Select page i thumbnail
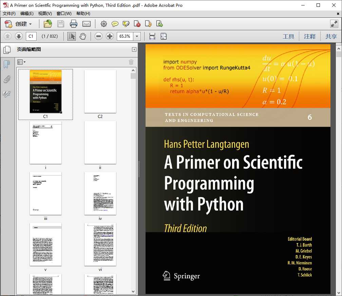 [x=45, y=142]
